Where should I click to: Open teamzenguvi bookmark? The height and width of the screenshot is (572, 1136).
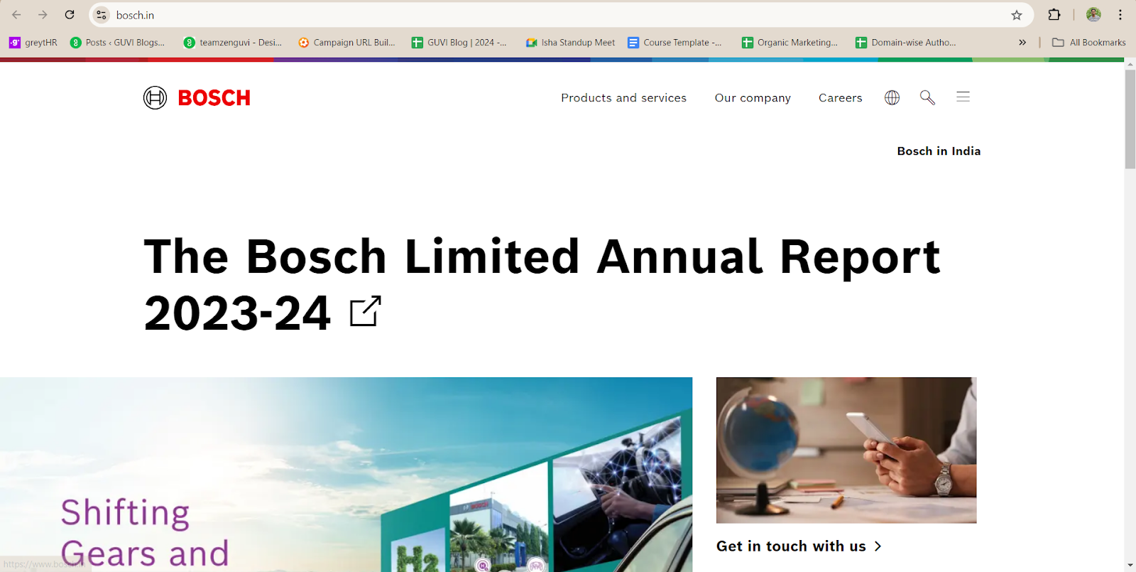tap(233, 43)
